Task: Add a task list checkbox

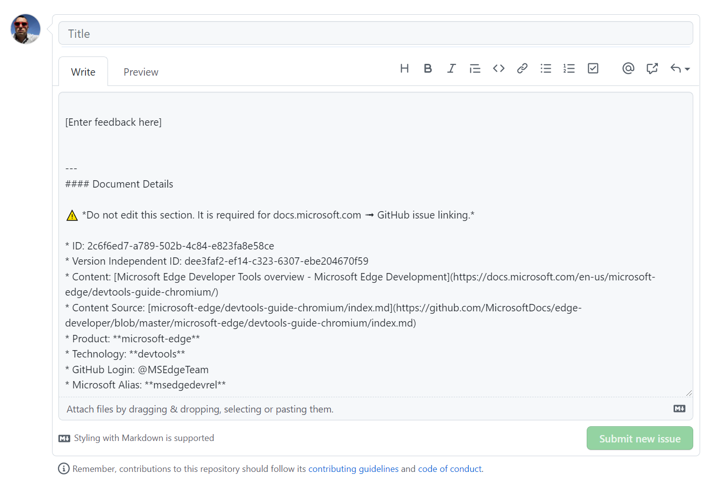Action: click(x=593, y=68)
